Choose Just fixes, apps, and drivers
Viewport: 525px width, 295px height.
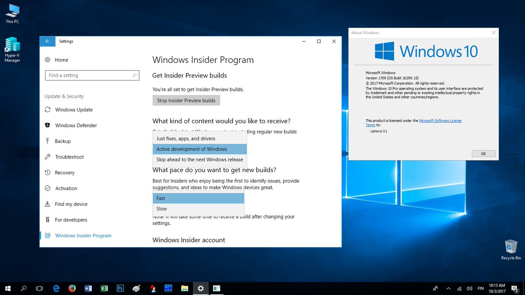(200, 139)
